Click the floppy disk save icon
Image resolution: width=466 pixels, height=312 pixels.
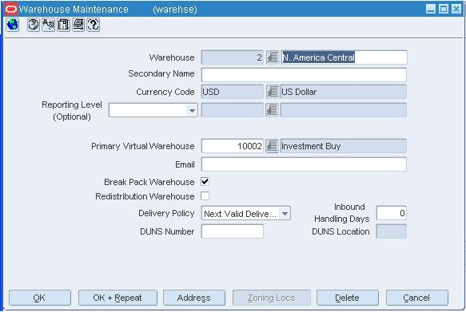click(63, 25)
